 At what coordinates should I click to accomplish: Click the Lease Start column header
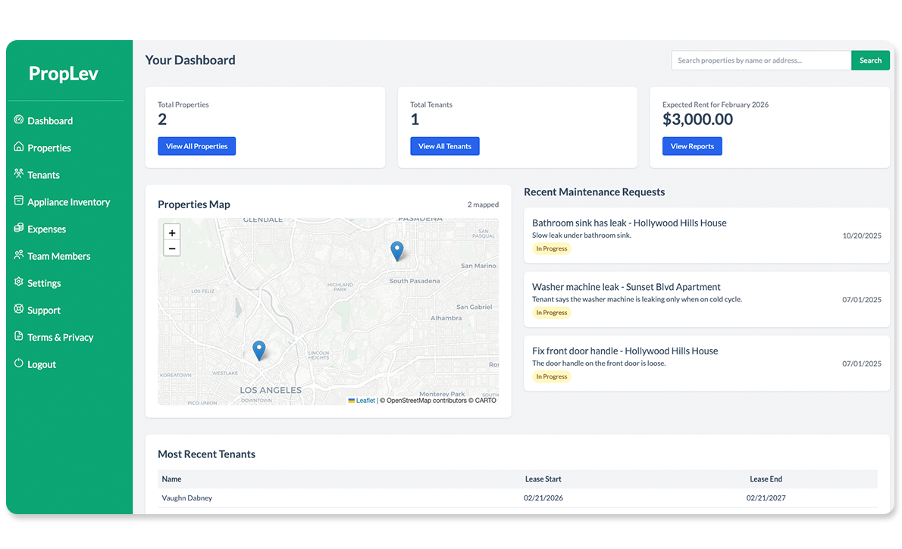[543, 479]
